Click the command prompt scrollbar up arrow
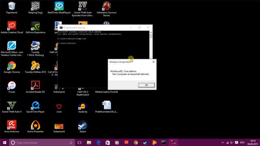Screen dimensions: 260x146 tap(151, 32)
